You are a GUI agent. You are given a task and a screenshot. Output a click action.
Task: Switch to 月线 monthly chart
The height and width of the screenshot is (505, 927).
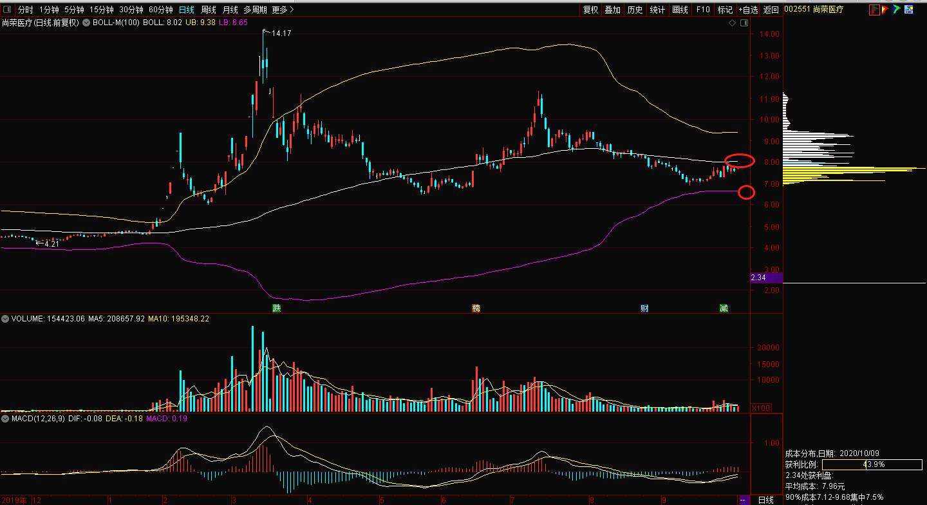[x=230, y=10]
